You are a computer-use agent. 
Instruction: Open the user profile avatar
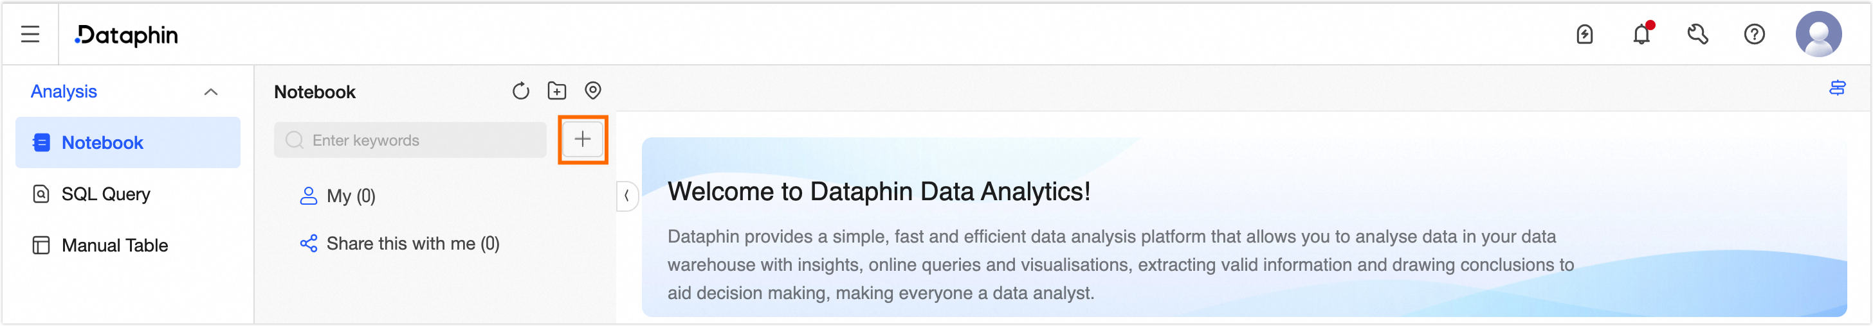(1818, 34)
